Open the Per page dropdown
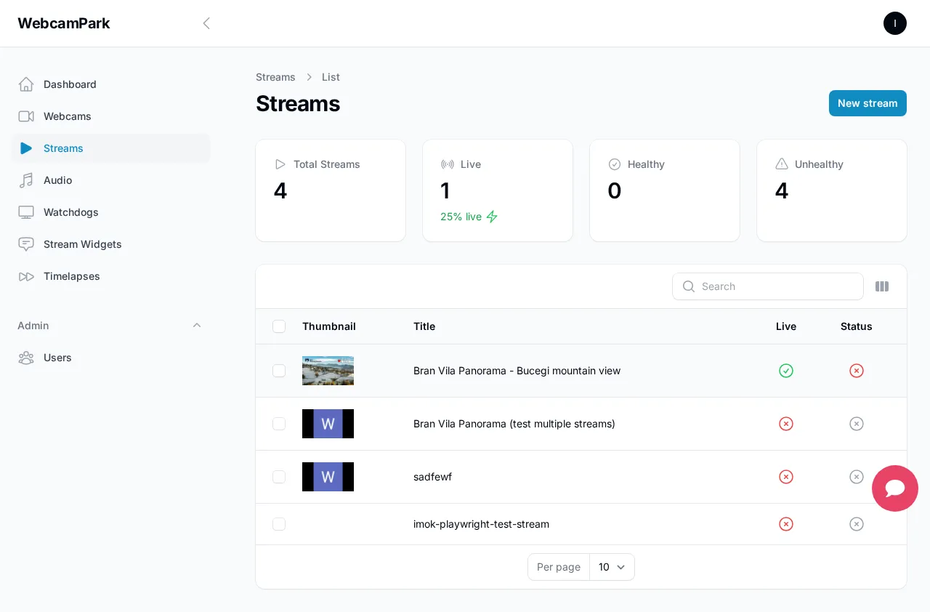The image size is (930, 612). click(611, 567)
